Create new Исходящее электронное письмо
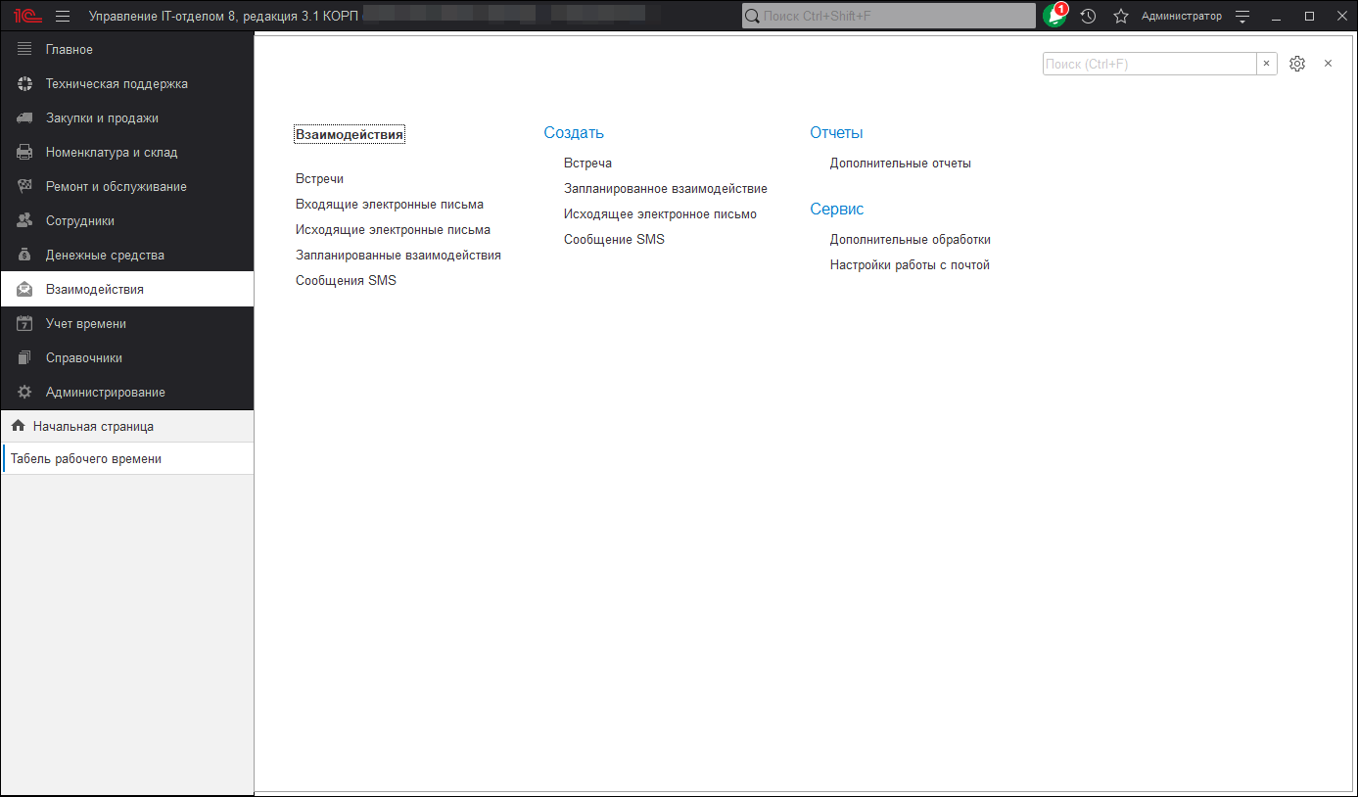 click(660, 214)
